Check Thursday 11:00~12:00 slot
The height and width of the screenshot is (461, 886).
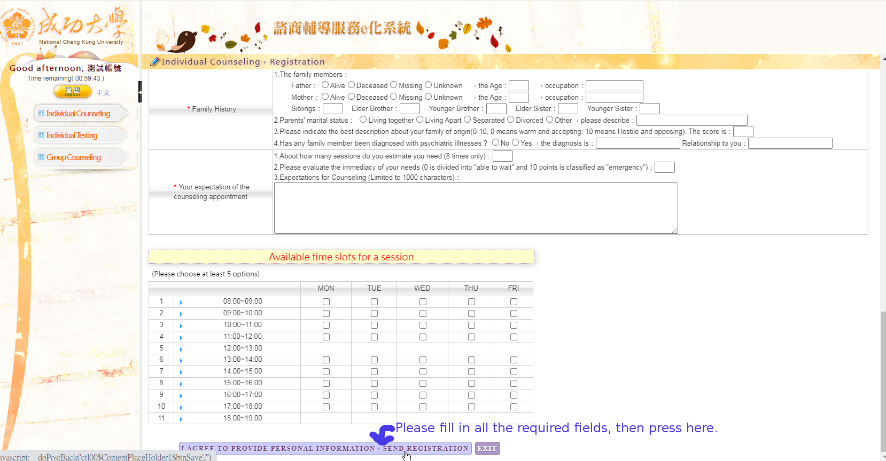pyautogui.click(x=471, y=337)
